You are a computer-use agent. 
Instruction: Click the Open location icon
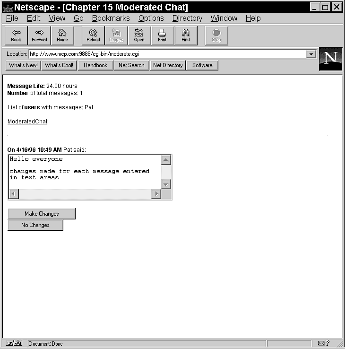click(139, 35)
